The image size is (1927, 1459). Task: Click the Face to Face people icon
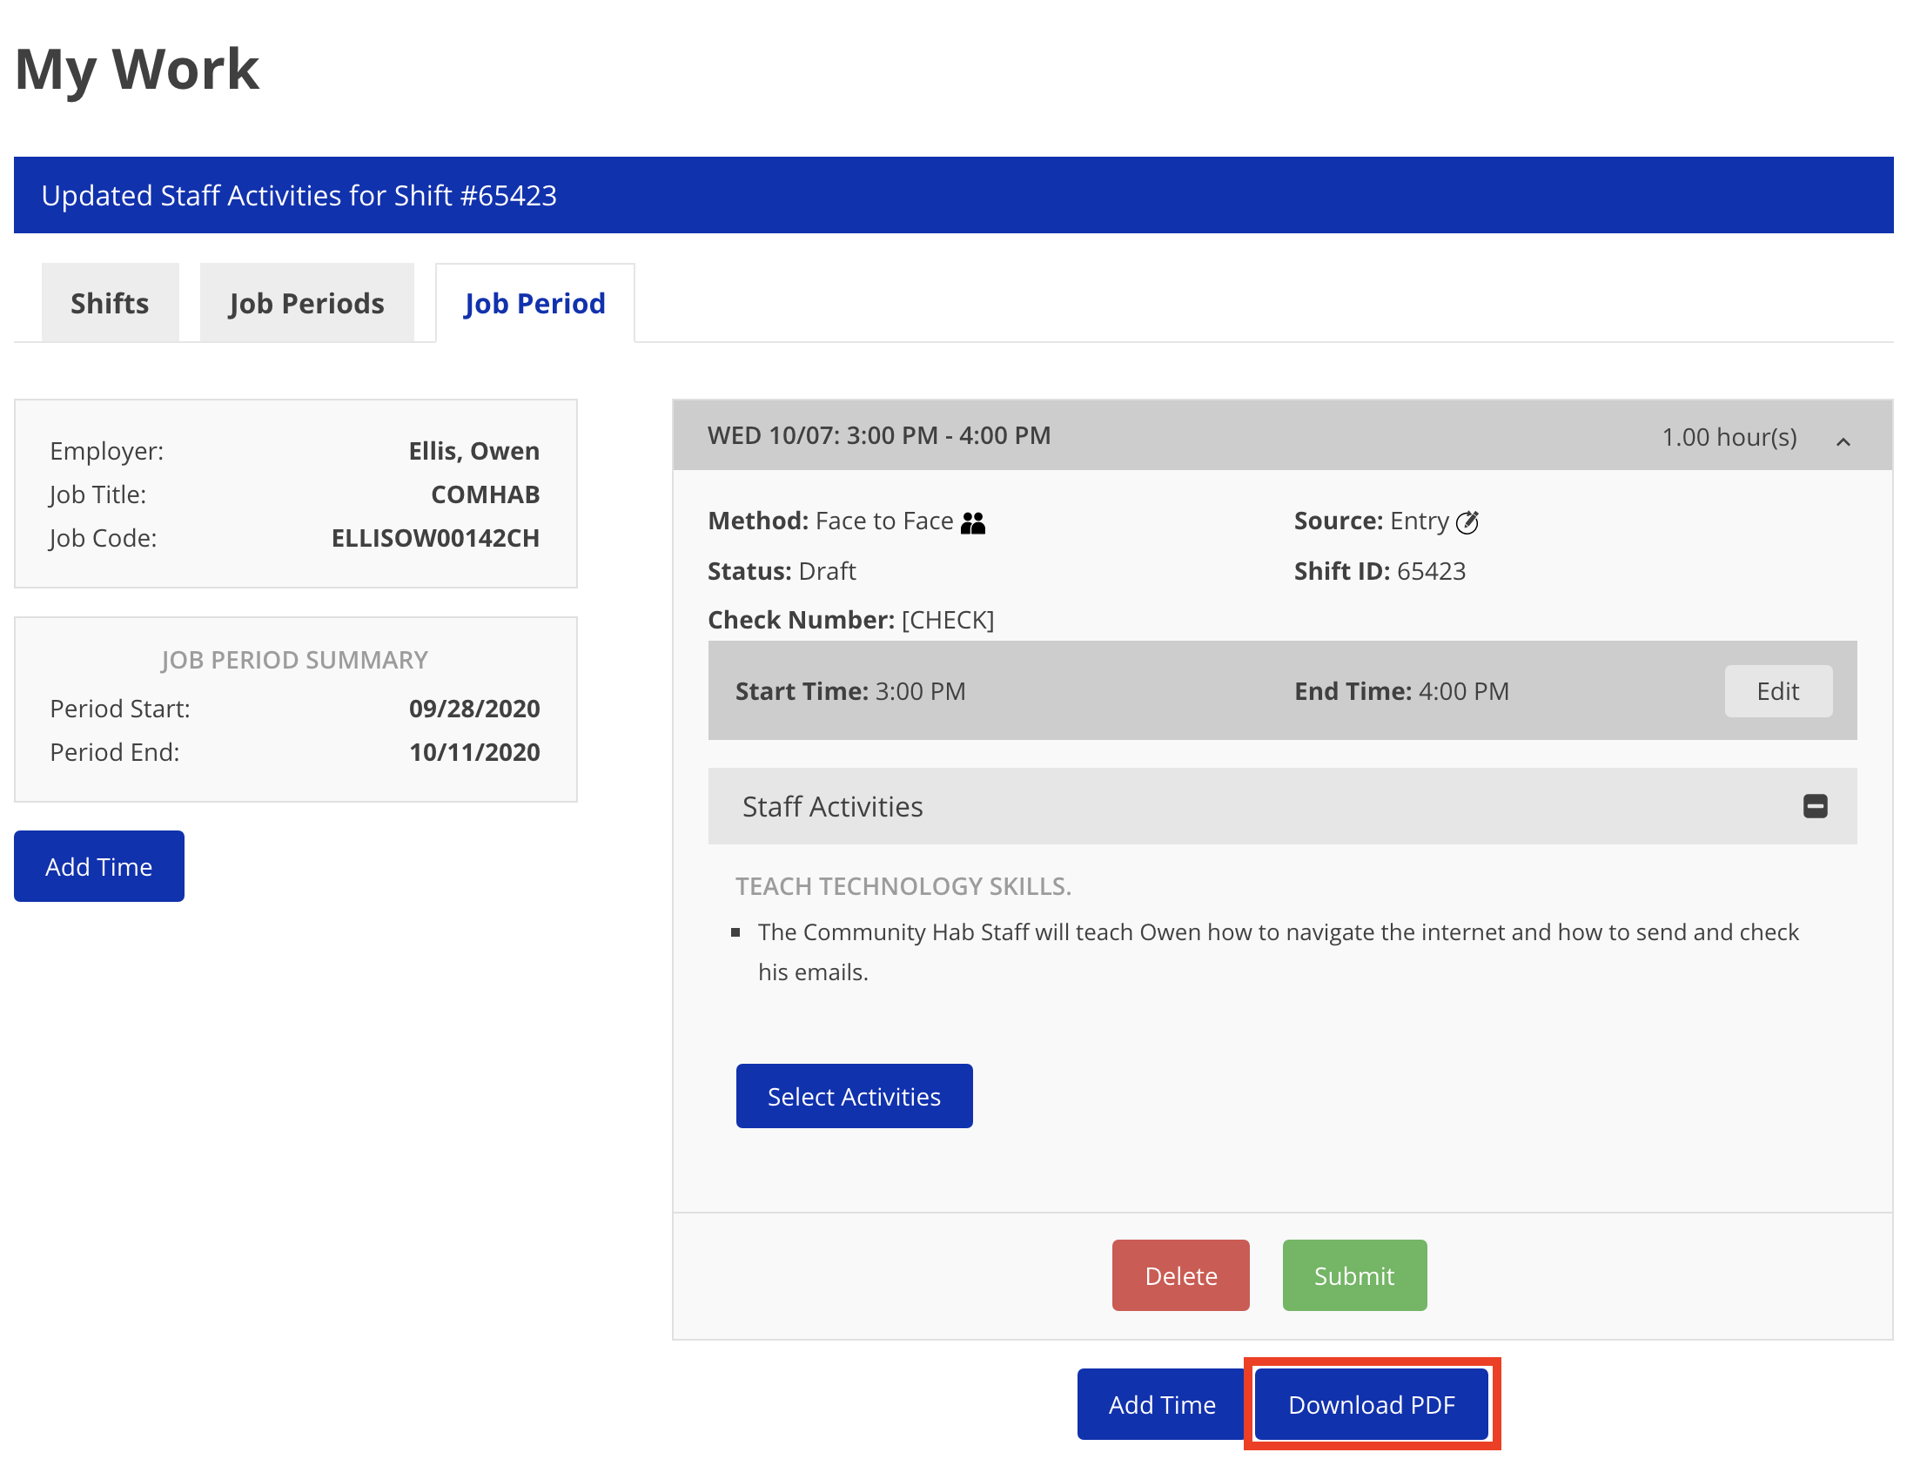pyautogui.click(x=972, y=522)
